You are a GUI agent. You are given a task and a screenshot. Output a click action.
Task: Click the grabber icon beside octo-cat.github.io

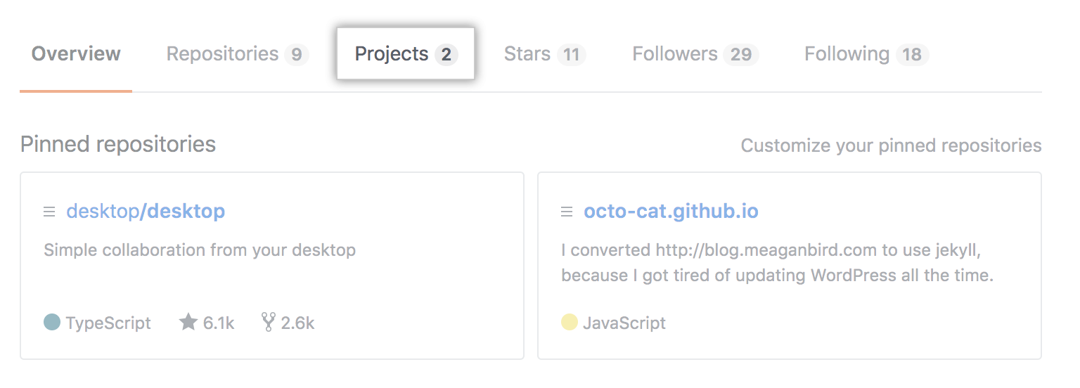(x=567, y=212)
